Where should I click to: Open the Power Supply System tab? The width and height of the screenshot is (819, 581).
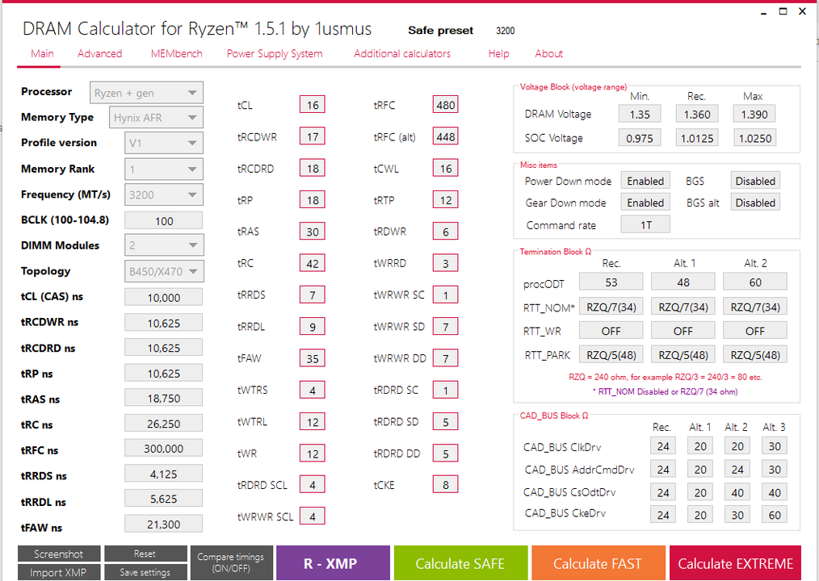click(x=275, y=54)
